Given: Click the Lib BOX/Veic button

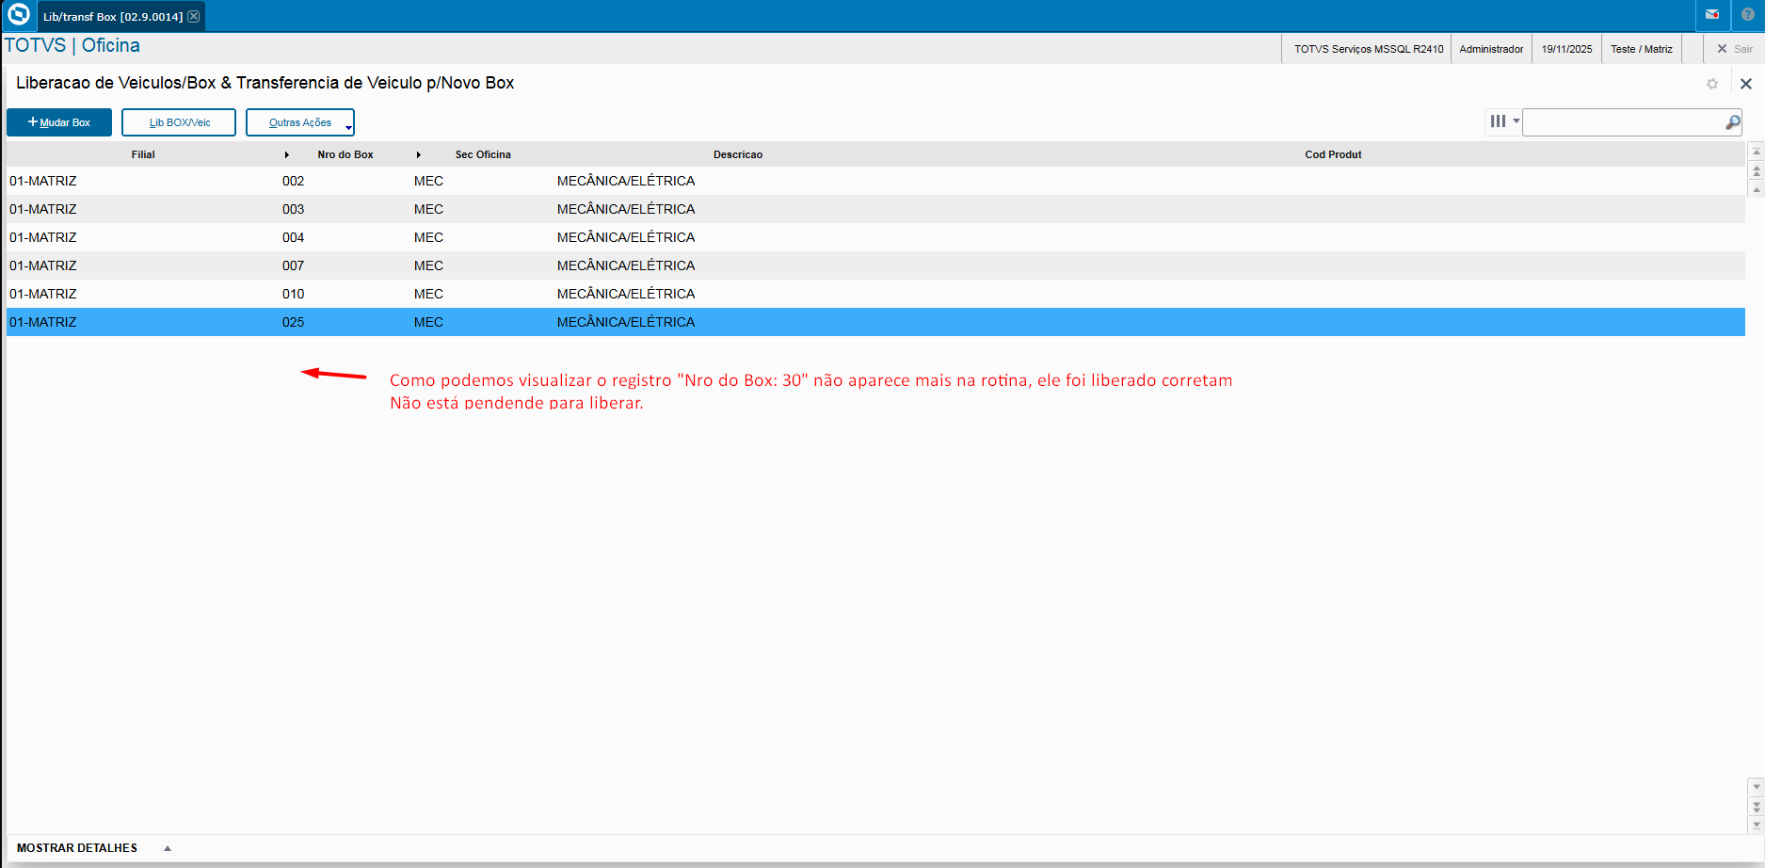Looking at the screenshot, I should [x=179, y=122].
